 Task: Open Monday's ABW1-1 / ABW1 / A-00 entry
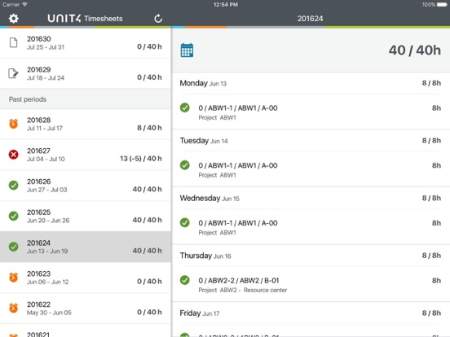pyautogui.click(x=311, y=112)
